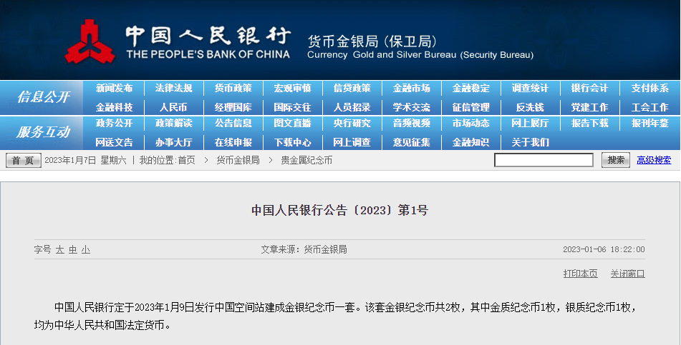Go to 国际交往 page
The width and height of the screenshot is (681, 345).
292,107
